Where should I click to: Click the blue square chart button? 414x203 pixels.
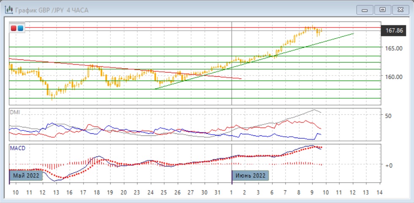20,28
